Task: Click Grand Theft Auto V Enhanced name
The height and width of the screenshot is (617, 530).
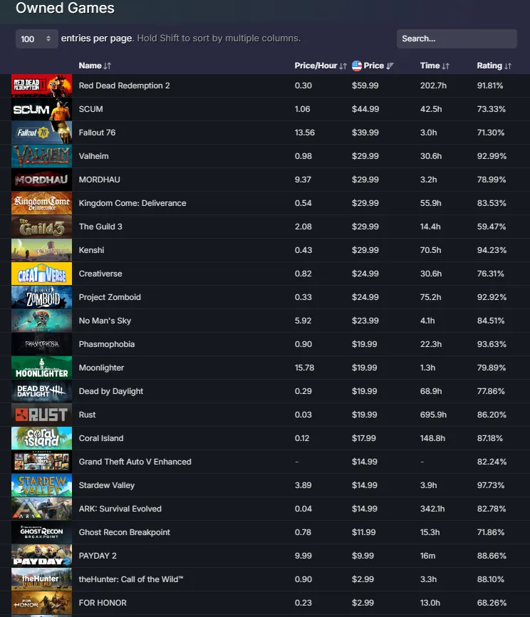Action: tap(135, 462)
